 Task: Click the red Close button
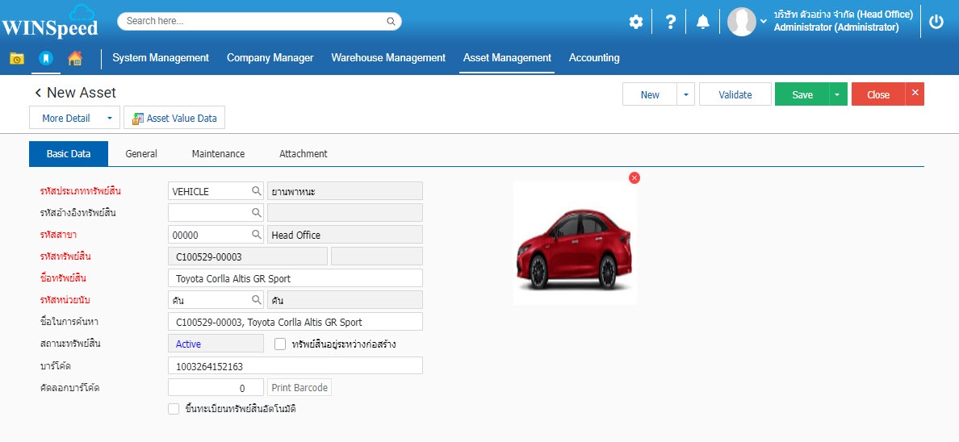878,94
